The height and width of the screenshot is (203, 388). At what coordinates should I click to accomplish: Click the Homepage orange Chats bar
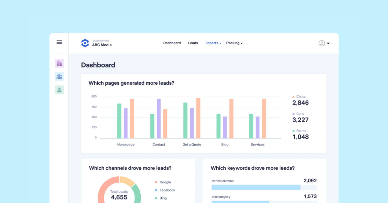[x=132, y=119]
